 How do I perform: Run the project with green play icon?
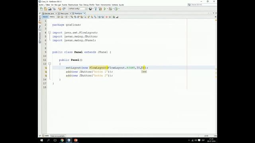coord(105,9)
